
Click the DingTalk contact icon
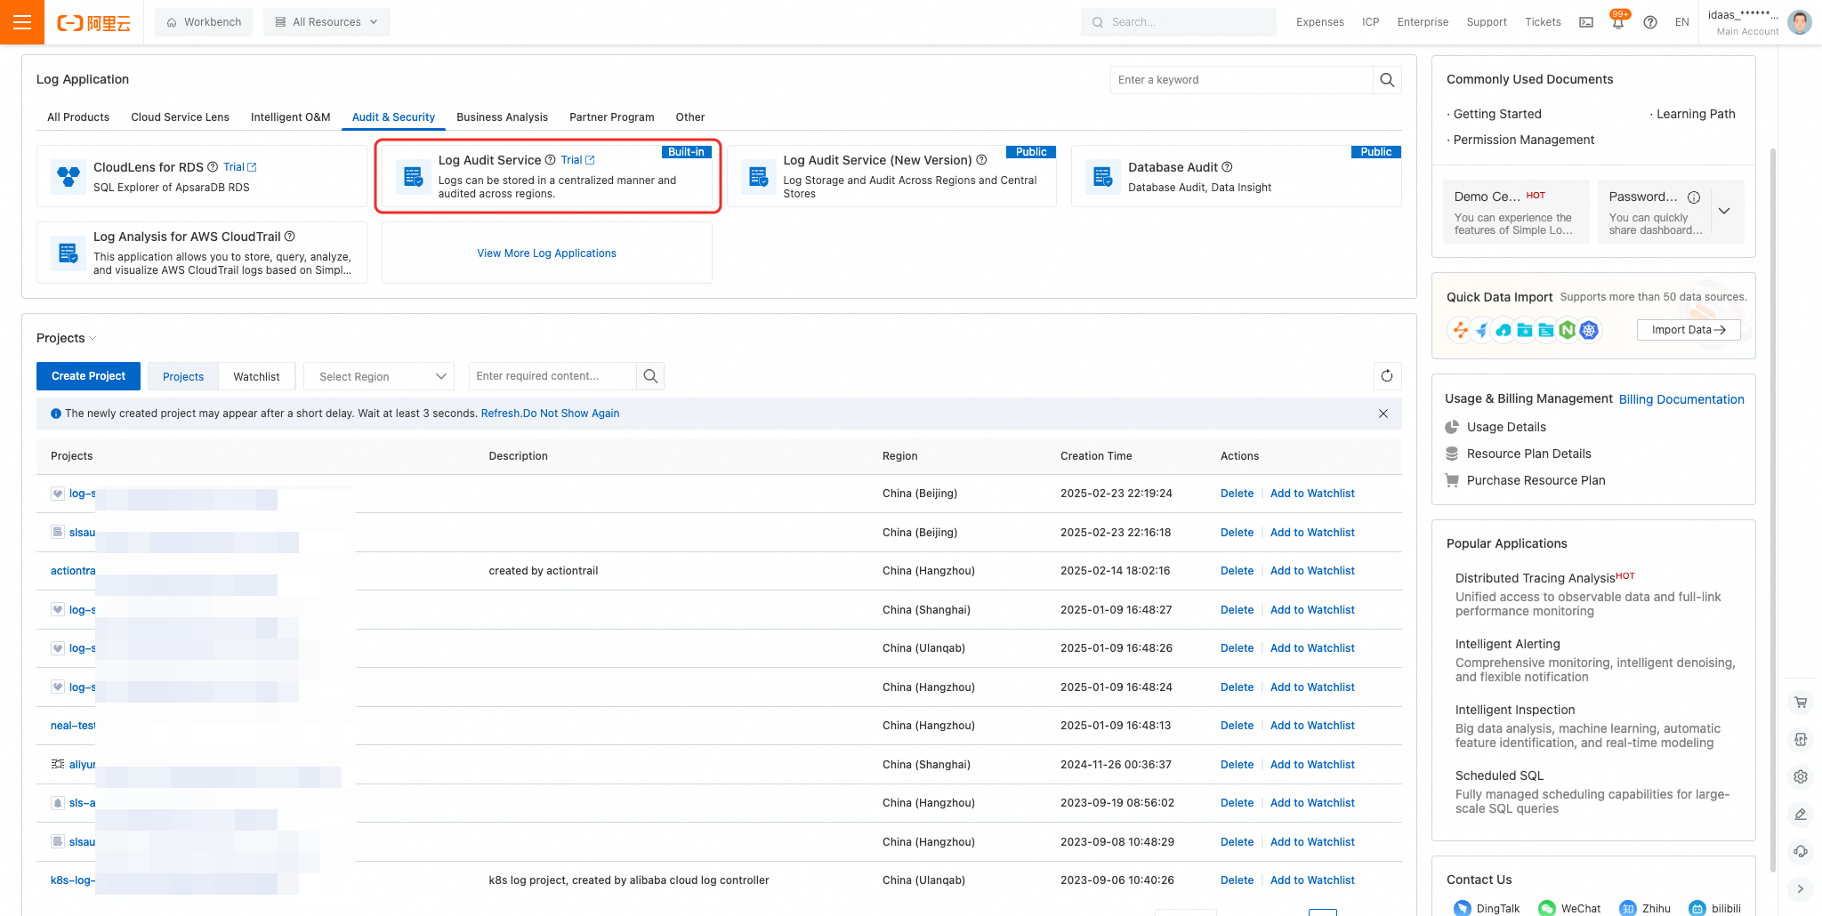(1463, 908)
